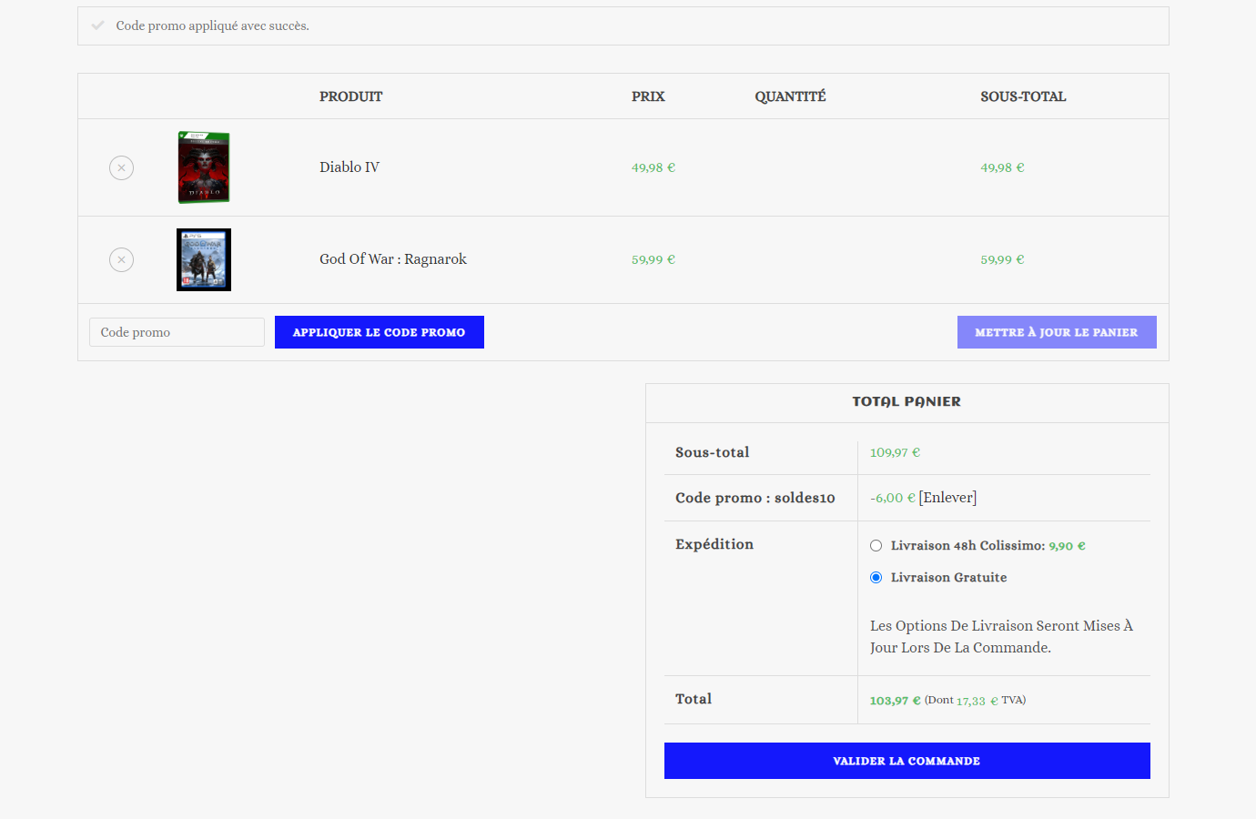Click the Quantité column header
The image size is (1256, 819).
click(790, 96)
